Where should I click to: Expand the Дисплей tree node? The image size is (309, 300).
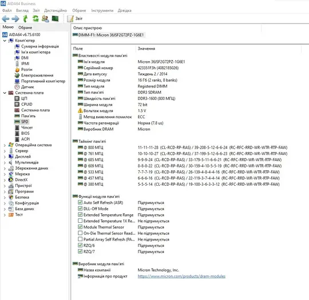(x=5, y=157)
